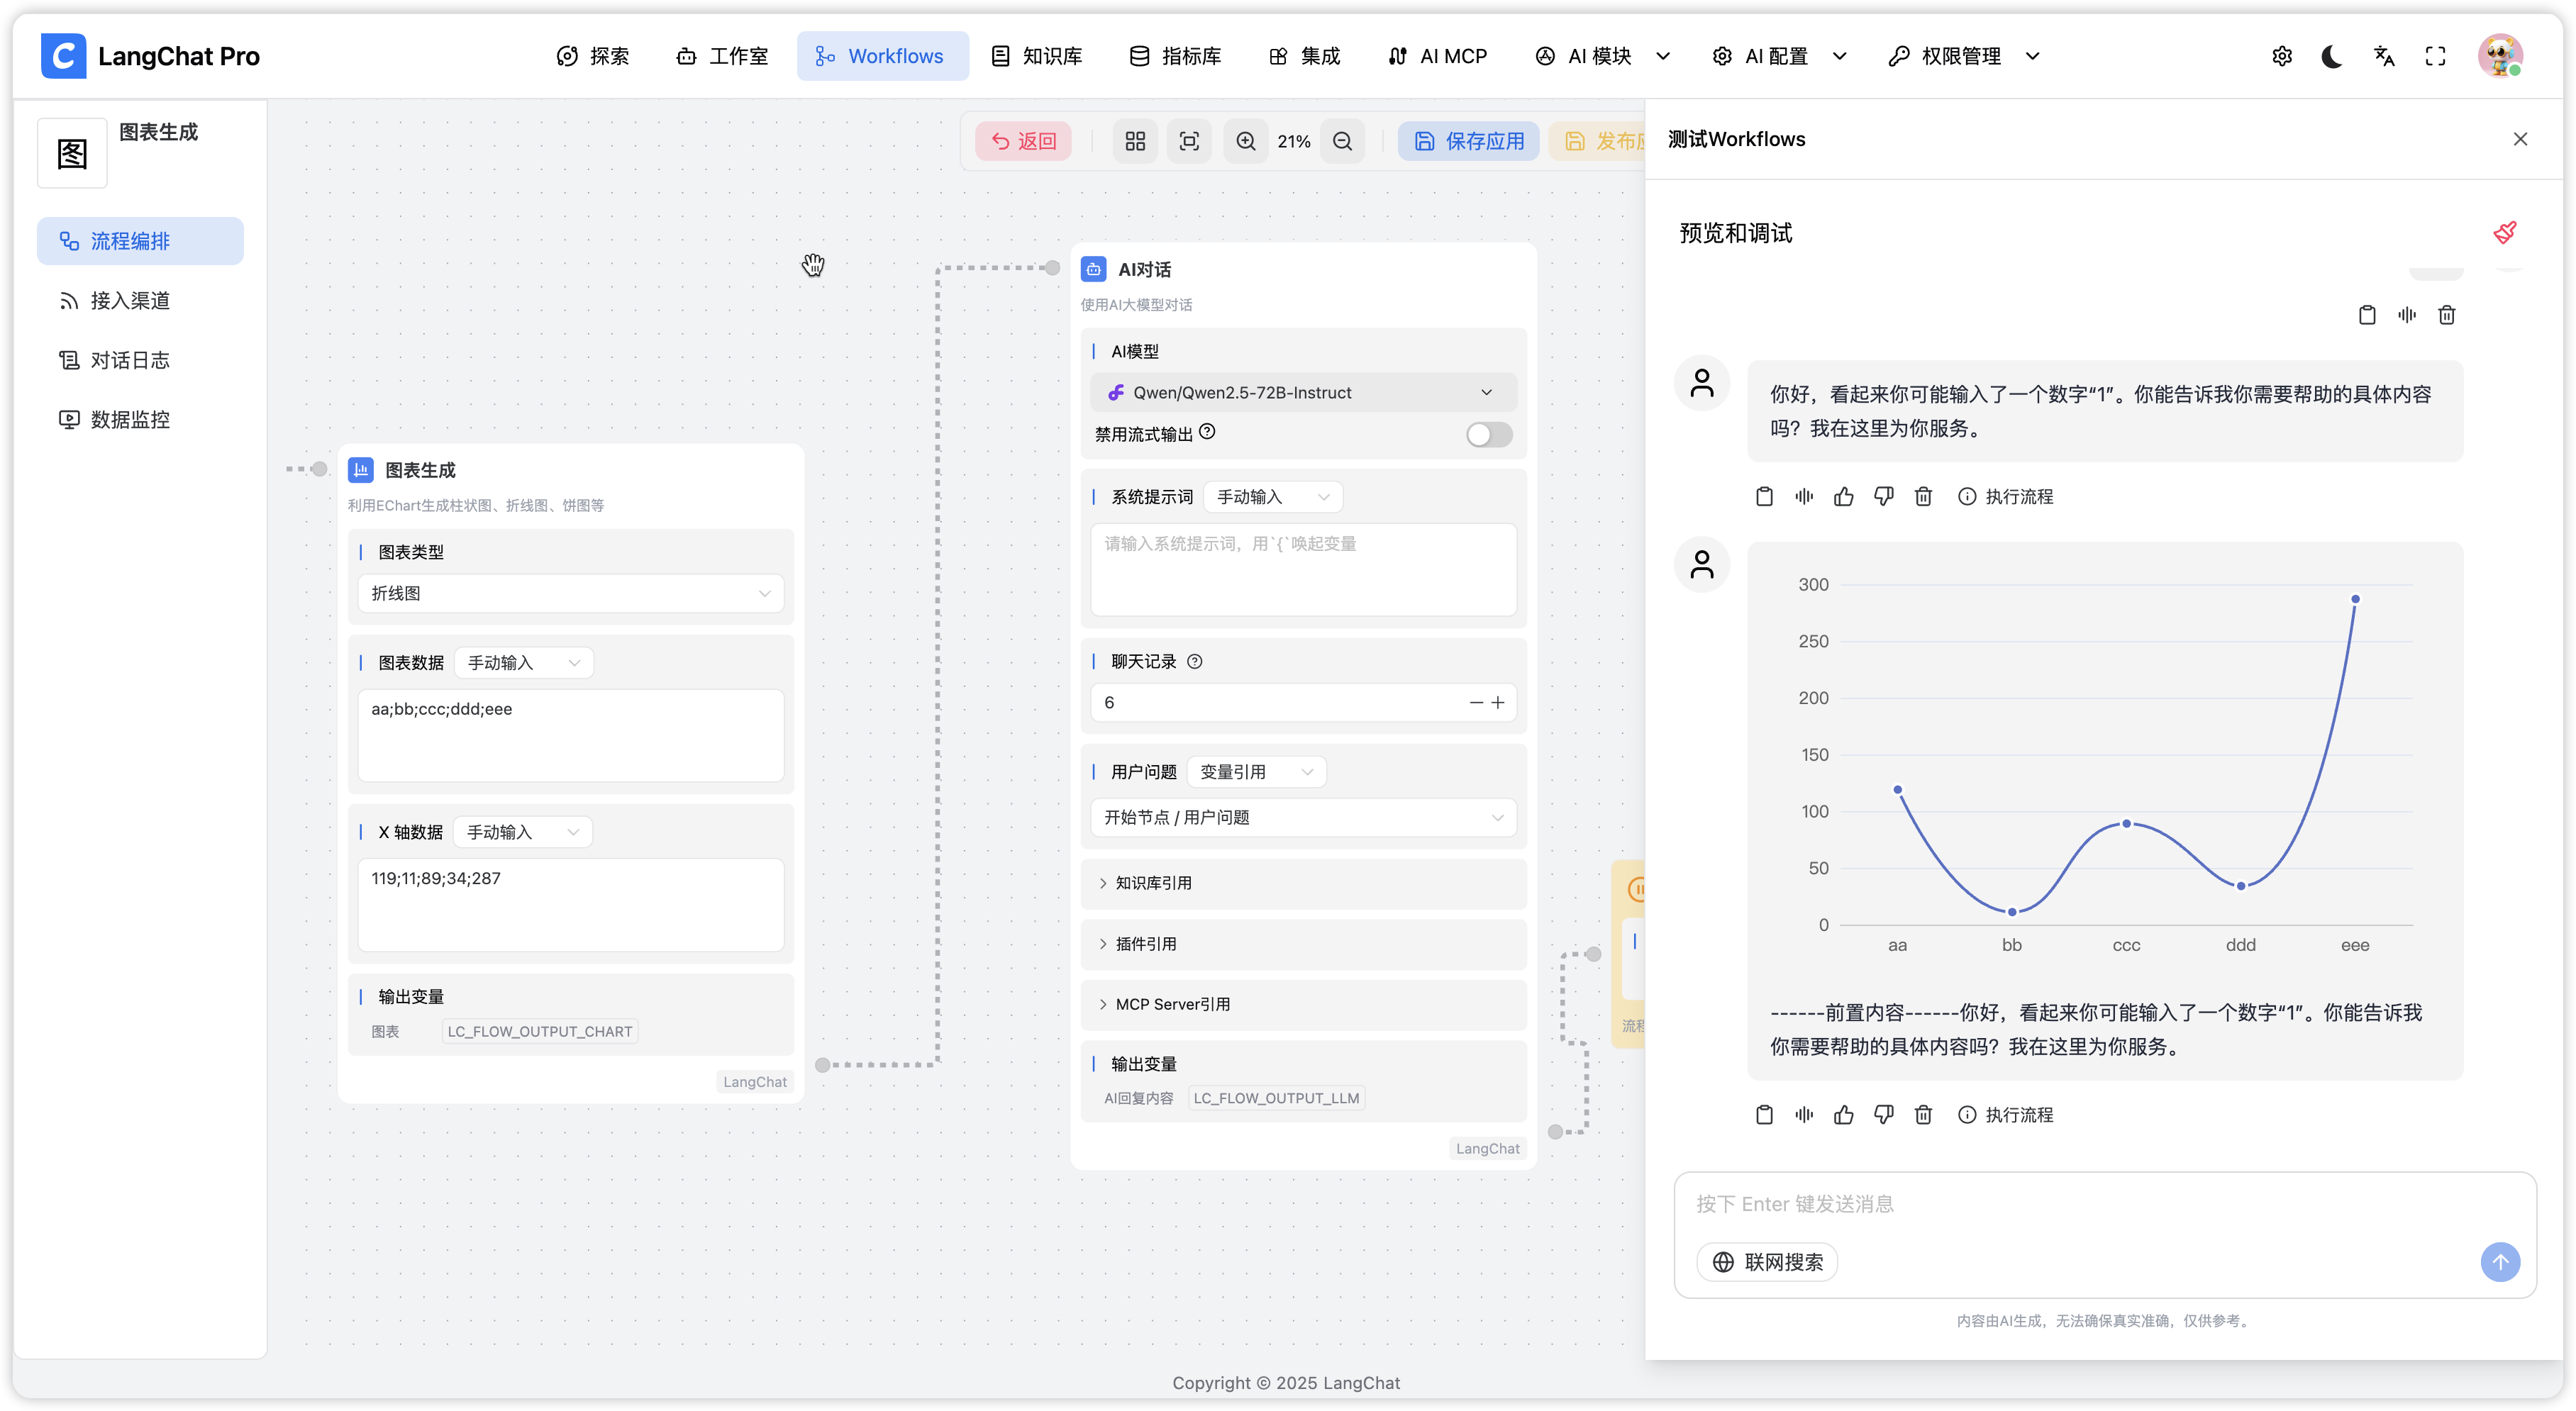Toggle the 联网搜索 option
The image size is (2576, 1411).
coord(1767,1262)
